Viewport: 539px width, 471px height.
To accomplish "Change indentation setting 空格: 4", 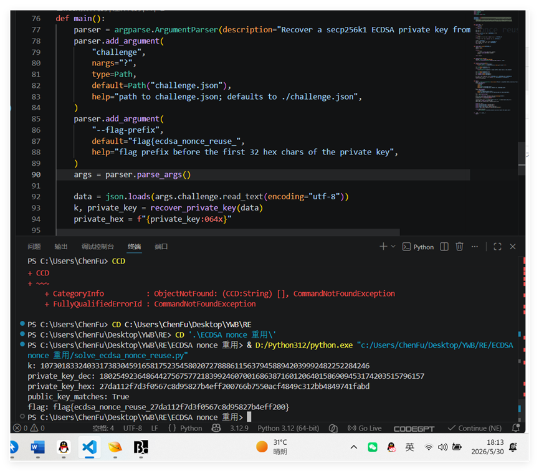I will click(103, 428).
